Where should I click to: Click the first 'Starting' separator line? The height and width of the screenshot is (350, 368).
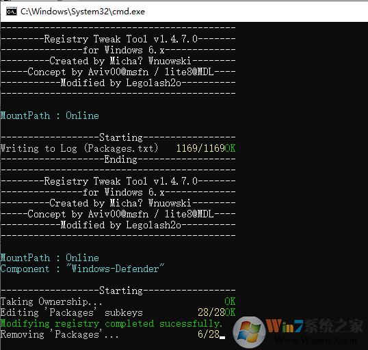118,137
